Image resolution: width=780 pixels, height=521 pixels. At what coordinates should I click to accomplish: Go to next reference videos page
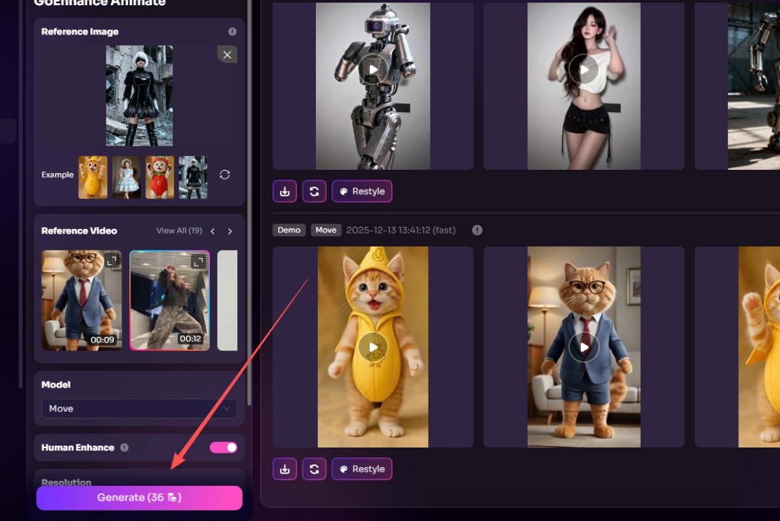point(230,231)
